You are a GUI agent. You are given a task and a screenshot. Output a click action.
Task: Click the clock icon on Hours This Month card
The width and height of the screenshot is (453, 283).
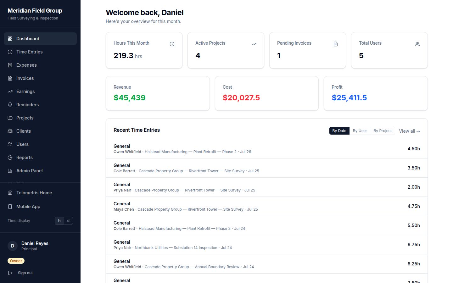pyautogui.click(x=172, y=44)
